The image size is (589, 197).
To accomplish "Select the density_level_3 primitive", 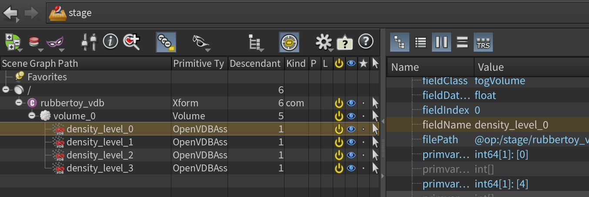I will (x=100, y=168).
